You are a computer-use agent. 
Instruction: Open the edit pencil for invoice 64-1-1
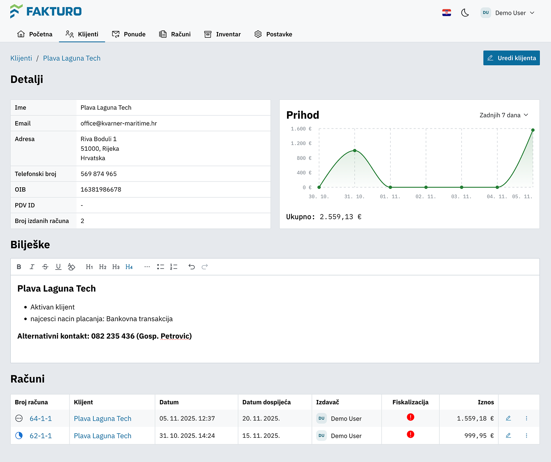point(508,418)
